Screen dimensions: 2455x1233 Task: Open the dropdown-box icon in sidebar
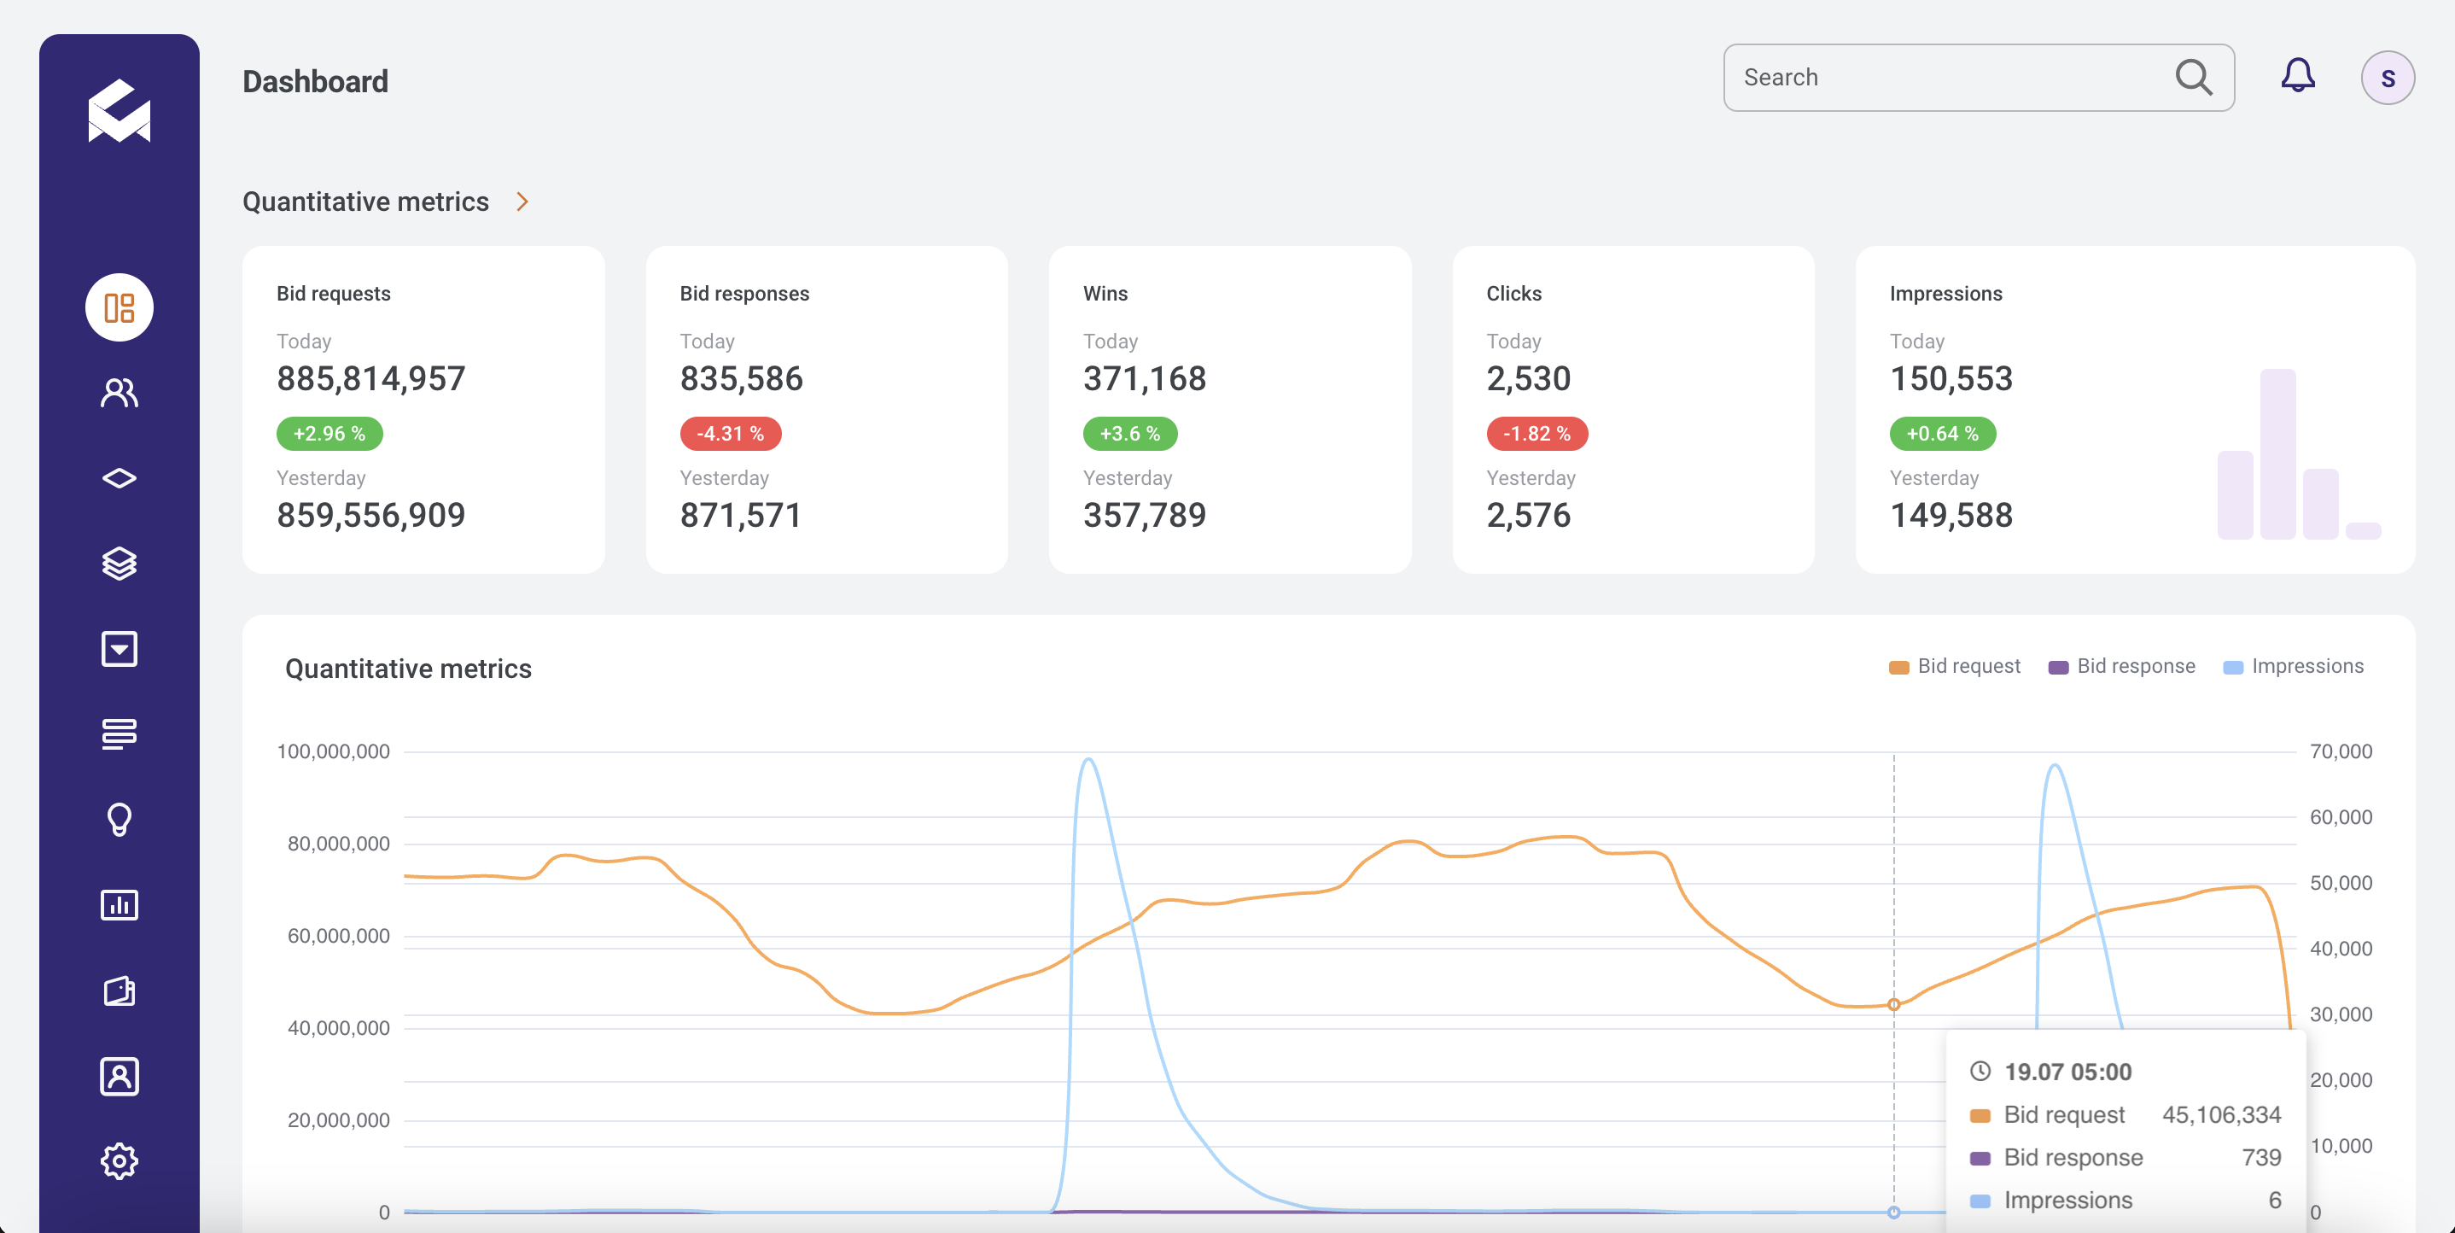[120, 648]
